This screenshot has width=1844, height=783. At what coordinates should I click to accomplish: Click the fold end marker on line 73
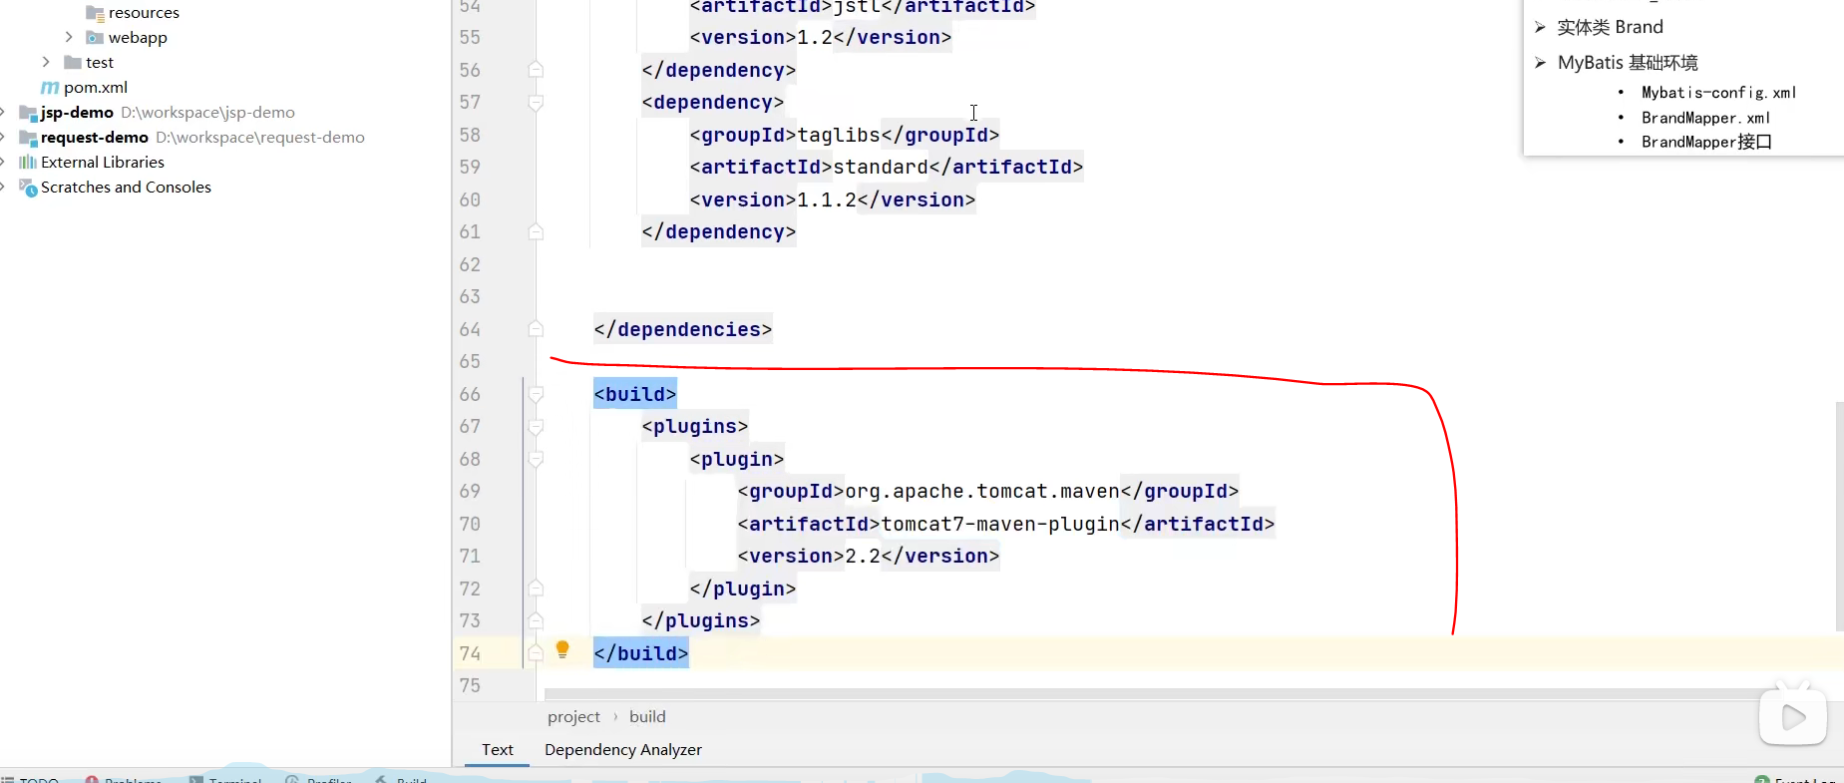coord(536,621)
